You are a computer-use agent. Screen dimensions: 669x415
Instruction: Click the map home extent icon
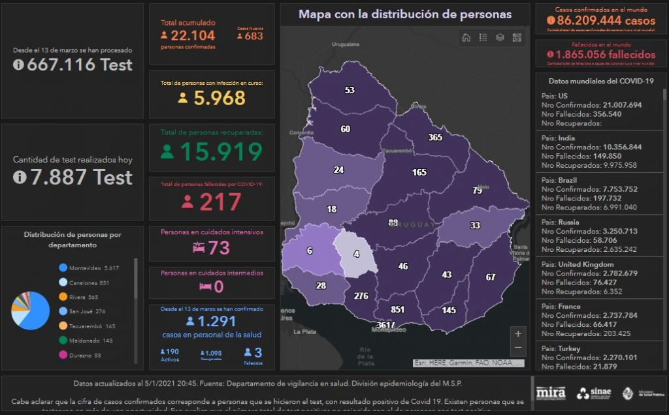466,38
